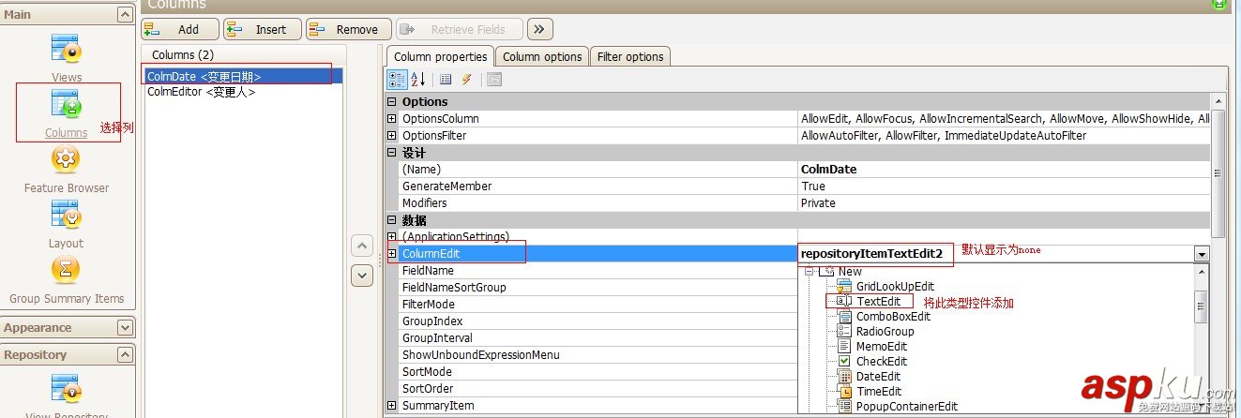
Task: Collapse the Repository sidebar group
Action: 125,355
